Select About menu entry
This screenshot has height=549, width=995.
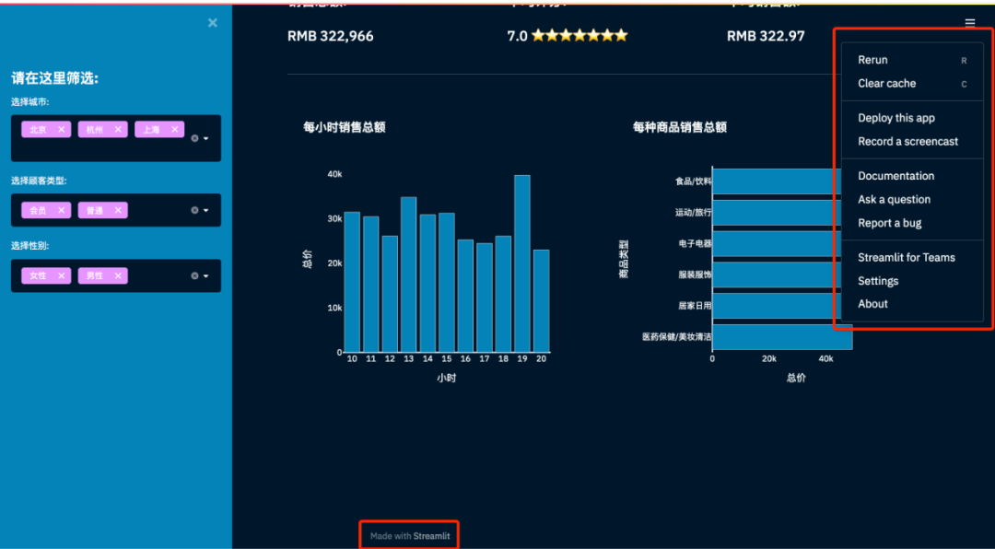(912, 304)
